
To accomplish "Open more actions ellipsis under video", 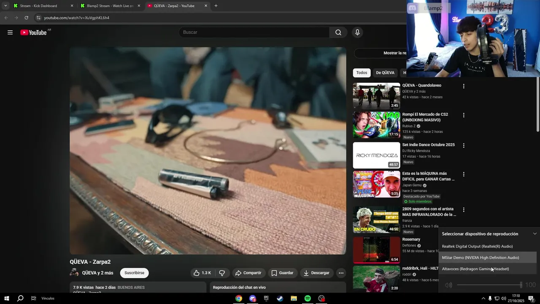I will (x=341, y=273).
